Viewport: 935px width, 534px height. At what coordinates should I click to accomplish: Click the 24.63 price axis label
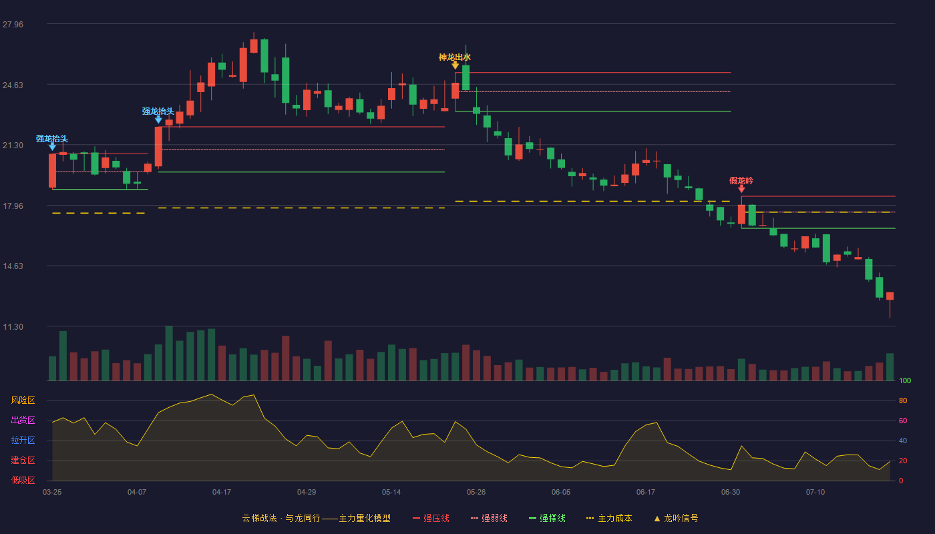(13, 85)
